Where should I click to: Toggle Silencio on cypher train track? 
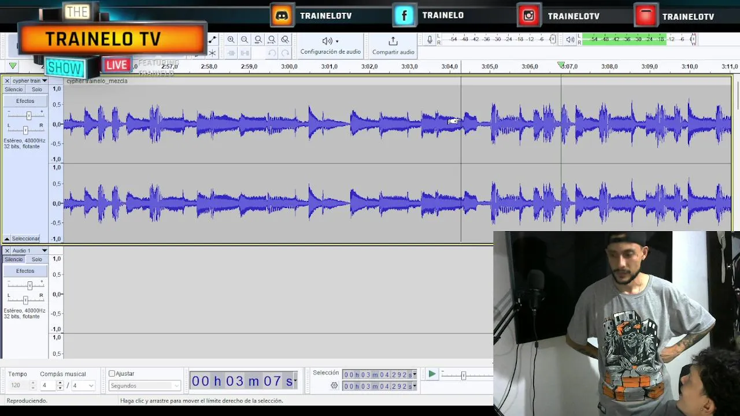click(x=14, y=90)
